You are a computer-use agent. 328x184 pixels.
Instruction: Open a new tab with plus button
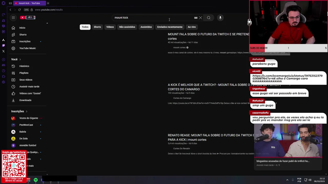tap(48, 3)
